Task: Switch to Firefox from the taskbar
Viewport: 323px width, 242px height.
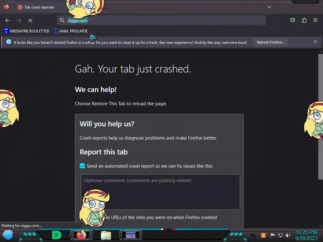Action: coord(81,235)
